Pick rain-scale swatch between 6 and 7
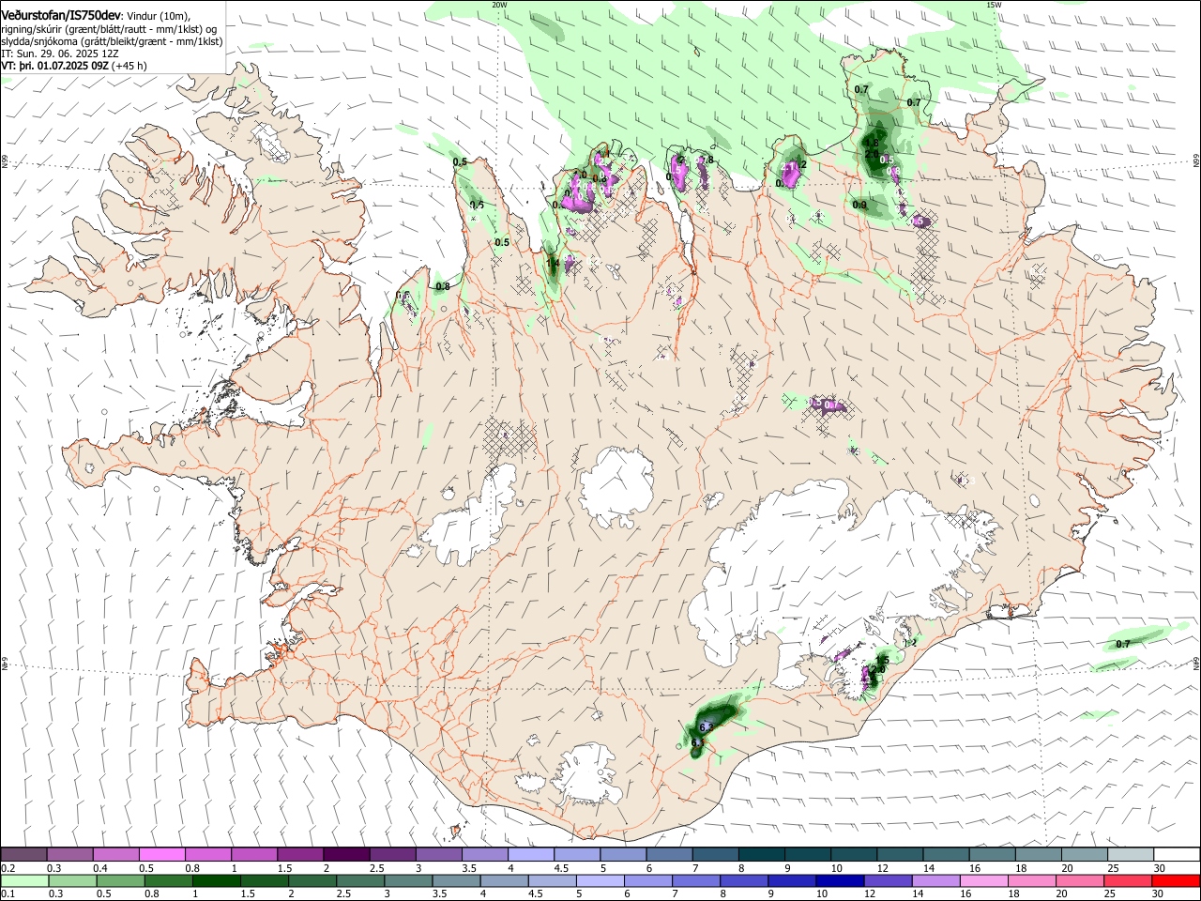Screen dimensions: 1201x901 click(x=647, y=881)
